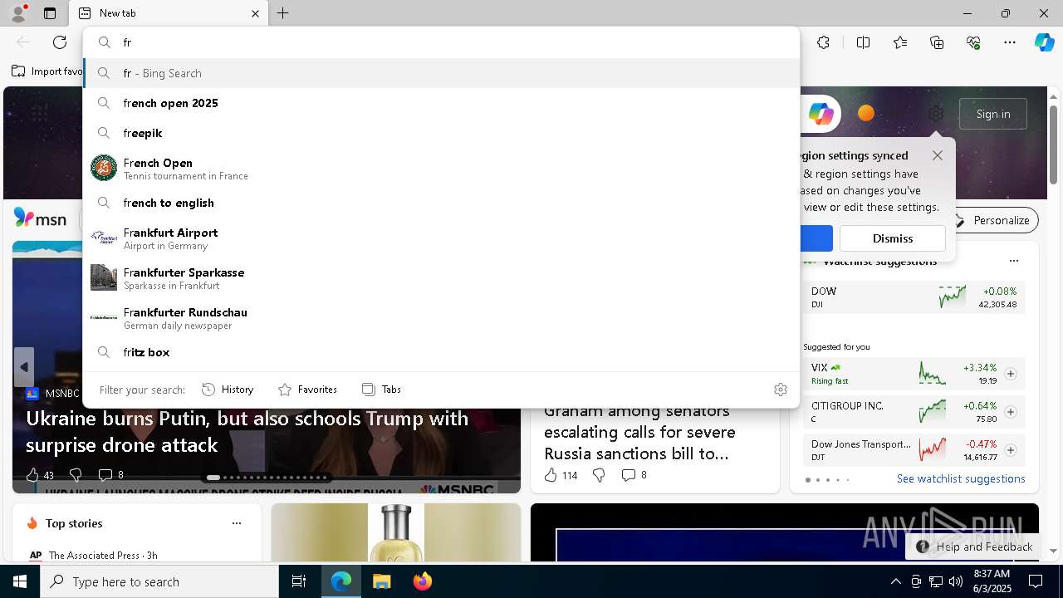Open Settings and more ellipsis menu

coord(1010,42)
